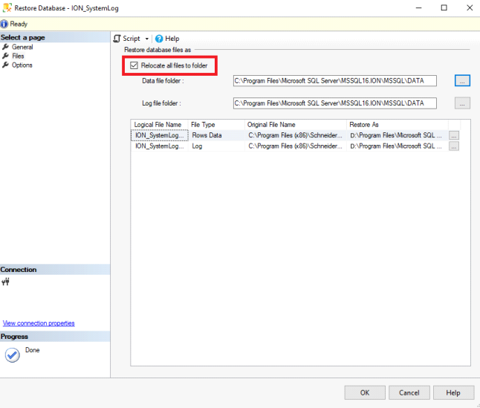
Task: Click original file name of Log row
Action: (x=296, y=146)
